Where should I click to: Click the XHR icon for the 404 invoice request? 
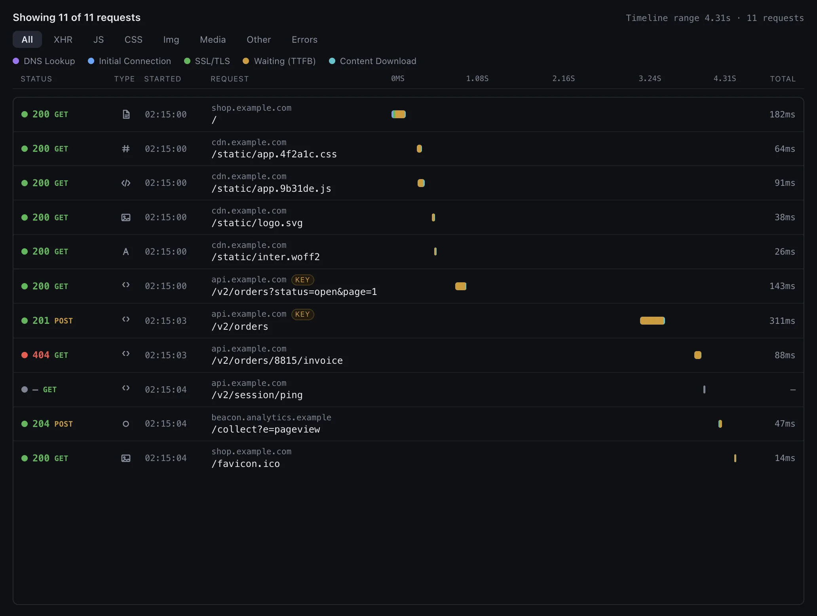(126, 353)
